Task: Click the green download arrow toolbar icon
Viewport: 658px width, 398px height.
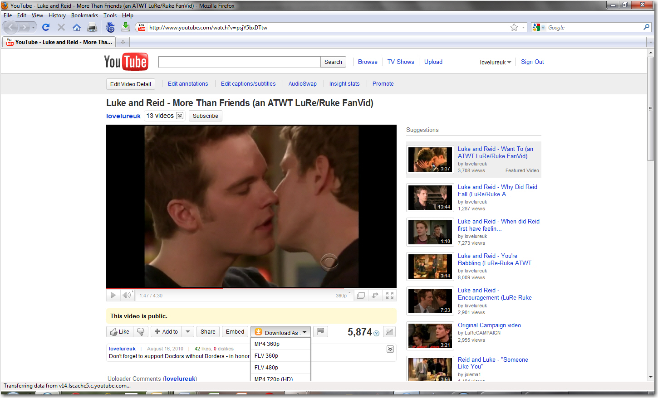Action: tap(126, 28)
